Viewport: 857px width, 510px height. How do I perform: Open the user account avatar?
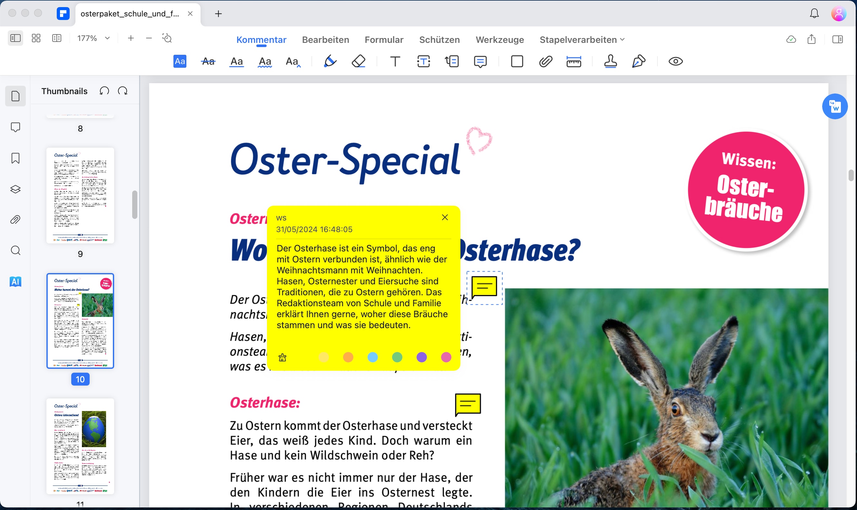click(x=838, y=14)
